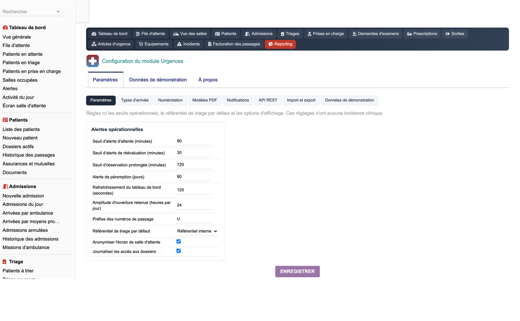Click sidebar Admissions section icon

pyautogui.click(x=5, y=186)
